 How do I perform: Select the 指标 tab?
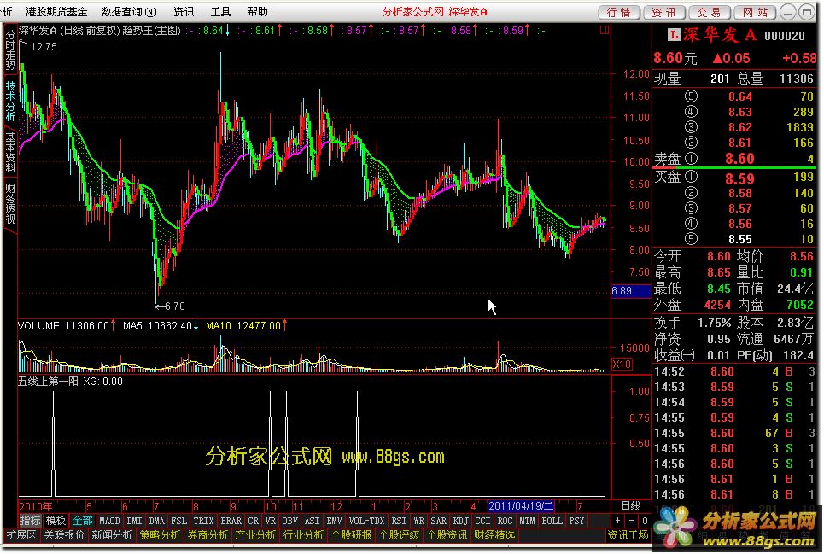(30, 521)
